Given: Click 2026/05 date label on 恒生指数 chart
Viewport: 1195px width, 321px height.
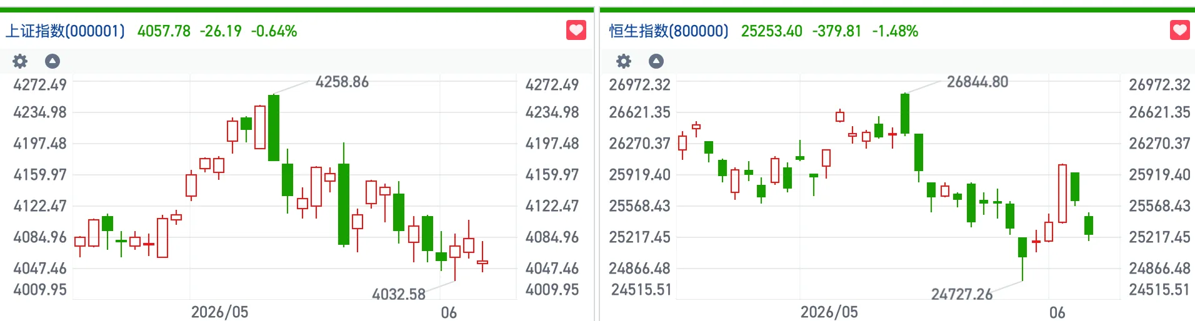Looking at the screenshot, I should [x=829, y=312].
